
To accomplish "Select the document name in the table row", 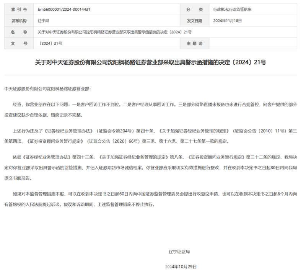I will (114, 32).
